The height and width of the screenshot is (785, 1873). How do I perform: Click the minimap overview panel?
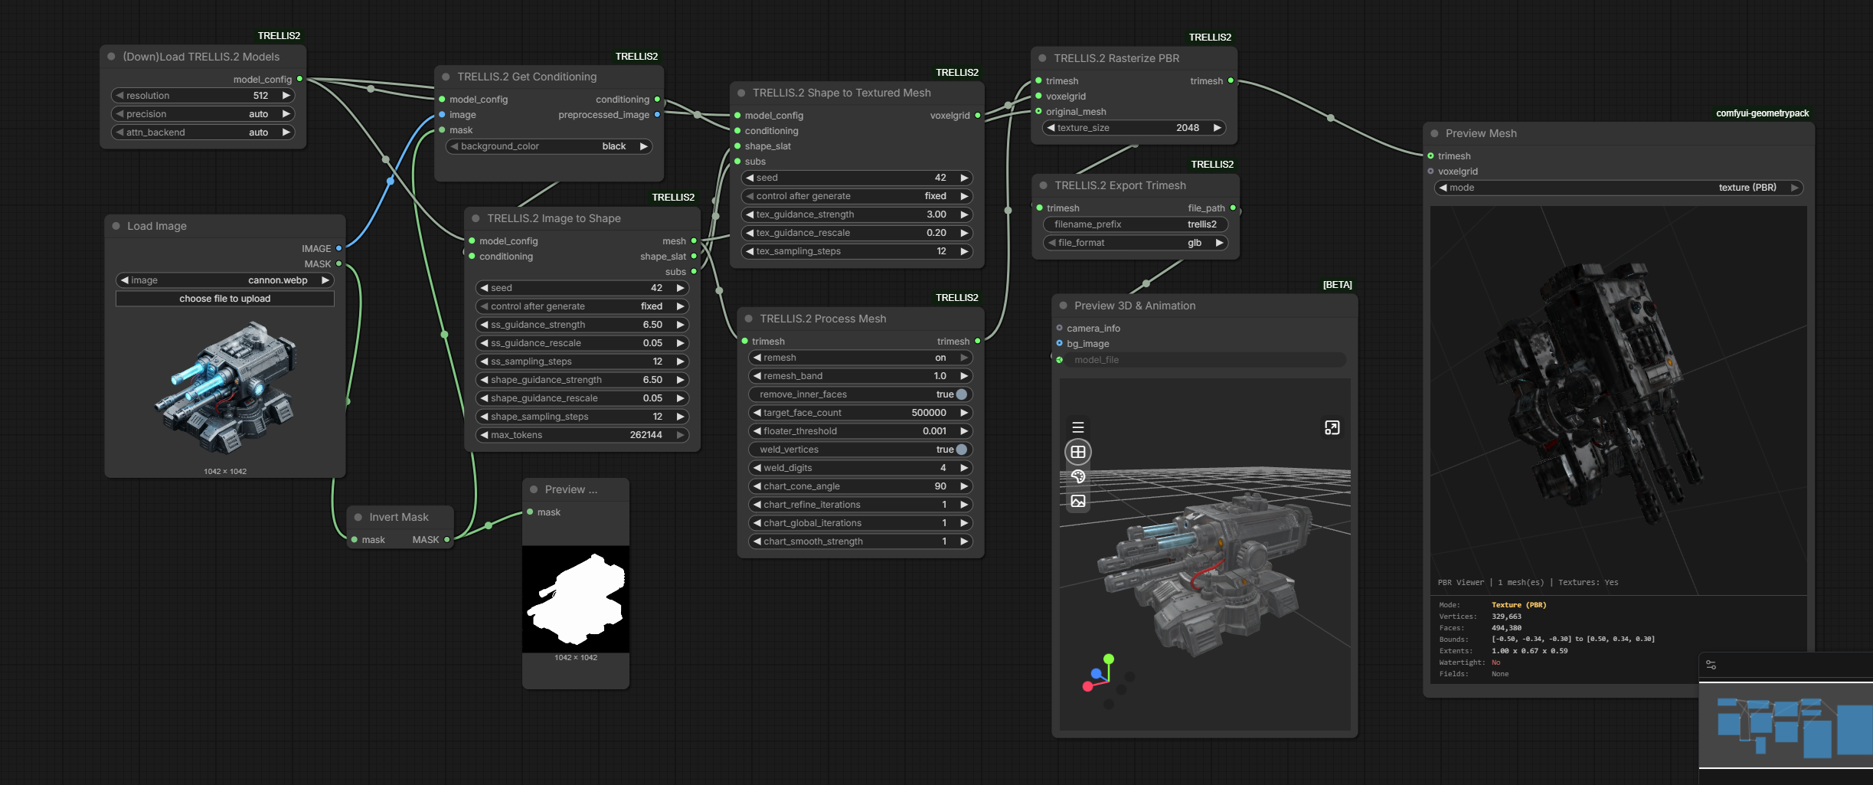pyautogui.click(x=1786, y=724)
